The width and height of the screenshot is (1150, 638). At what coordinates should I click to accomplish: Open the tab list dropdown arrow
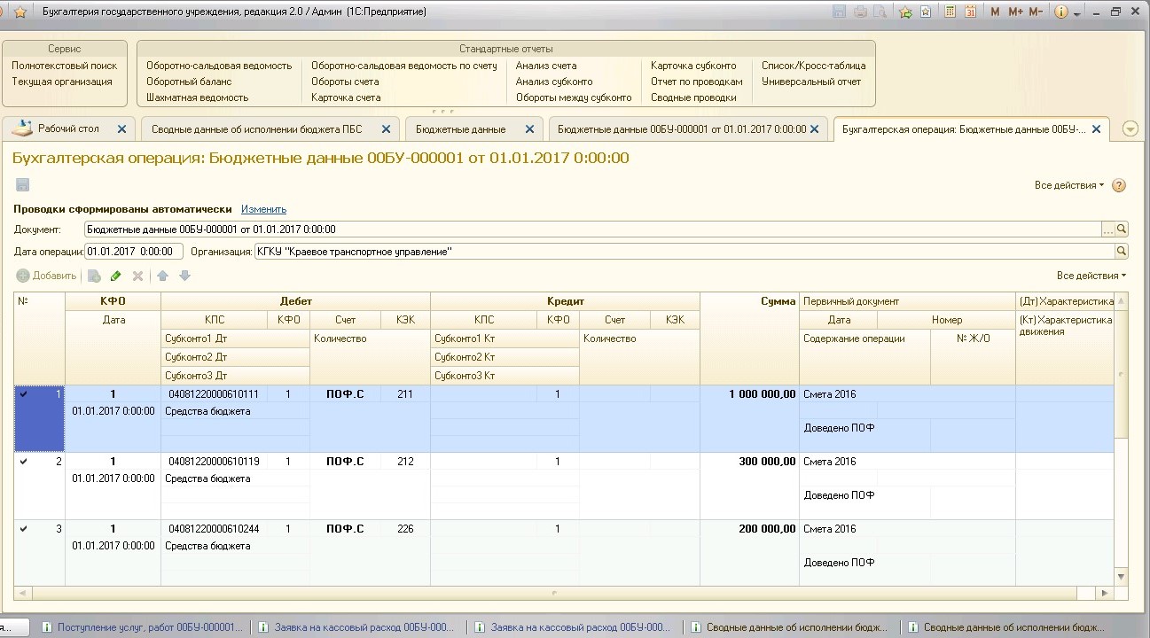point(1130,128)
